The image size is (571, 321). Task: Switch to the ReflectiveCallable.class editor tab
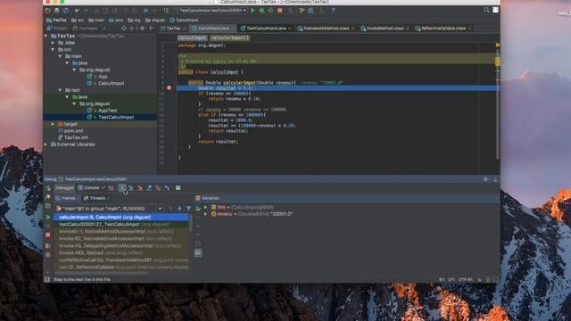tap(443, 28)
